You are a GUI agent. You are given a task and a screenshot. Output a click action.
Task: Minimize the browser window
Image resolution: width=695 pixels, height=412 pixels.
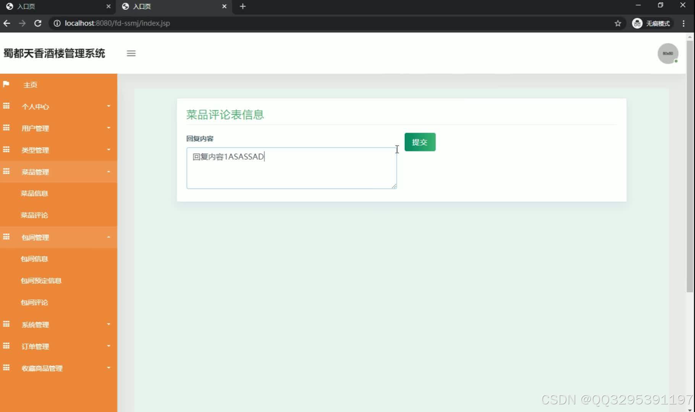[x=638, y=5]
